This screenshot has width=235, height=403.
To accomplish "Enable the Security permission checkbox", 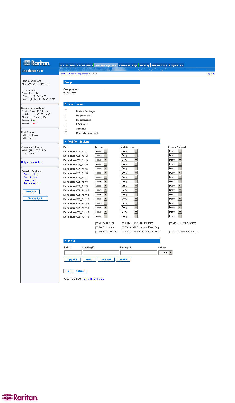I will tap(66, 128).
